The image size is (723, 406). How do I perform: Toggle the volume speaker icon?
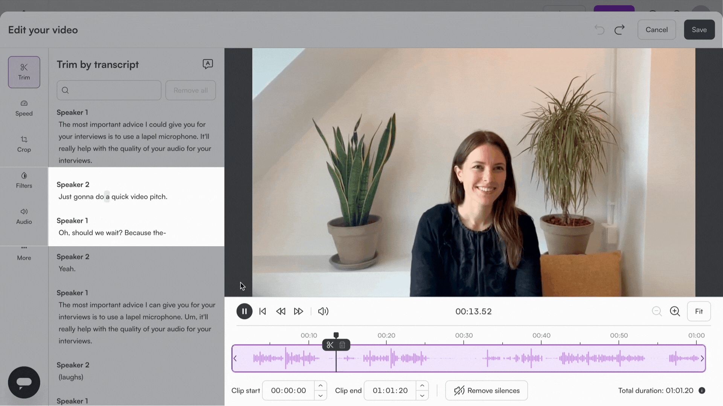click(x=323, y=311)
